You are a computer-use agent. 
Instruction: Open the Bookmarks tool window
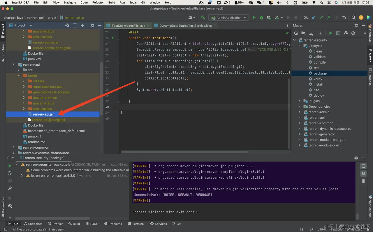tap(3, 207)
